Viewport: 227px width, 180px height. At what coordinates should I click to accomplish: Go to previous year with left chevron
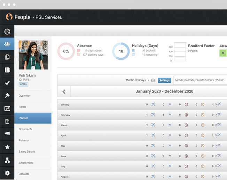click(64, 91)
